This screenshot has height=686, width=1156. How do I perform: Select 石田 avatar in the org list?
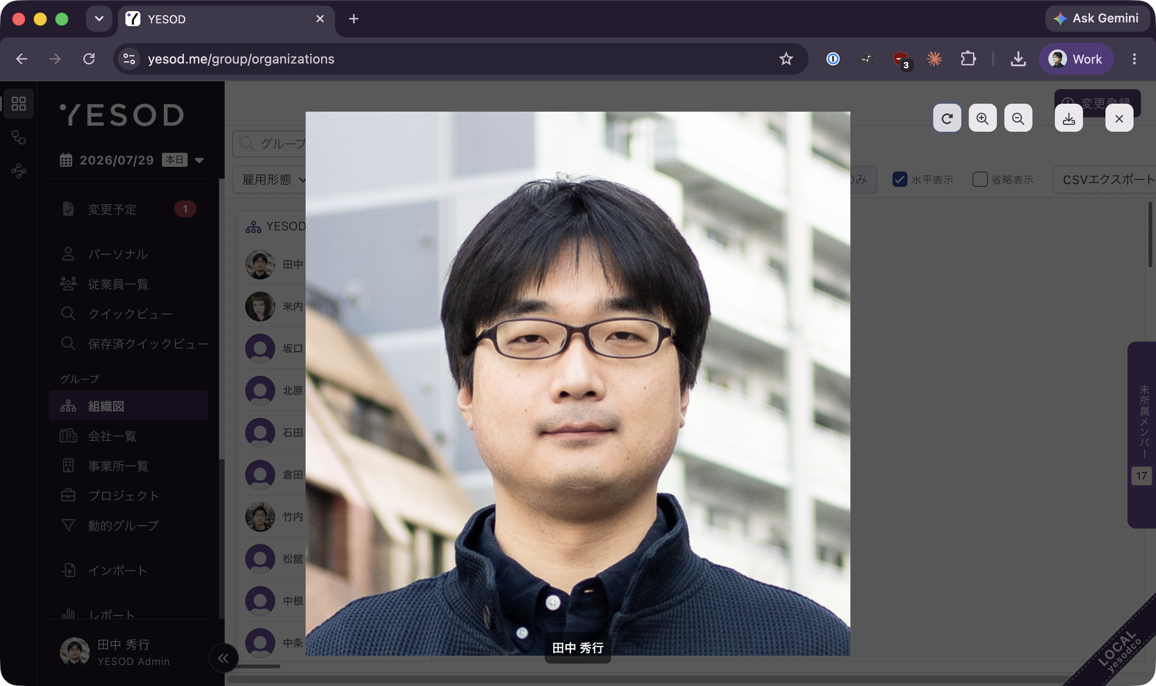click(260, 433)
